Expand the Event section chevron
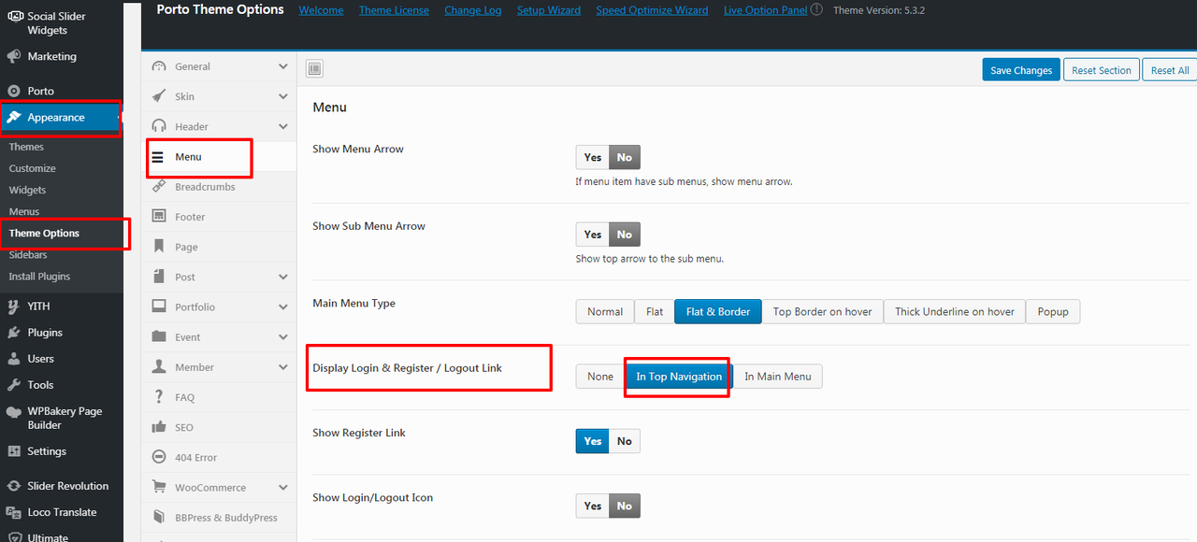 (x=282, y=336)
